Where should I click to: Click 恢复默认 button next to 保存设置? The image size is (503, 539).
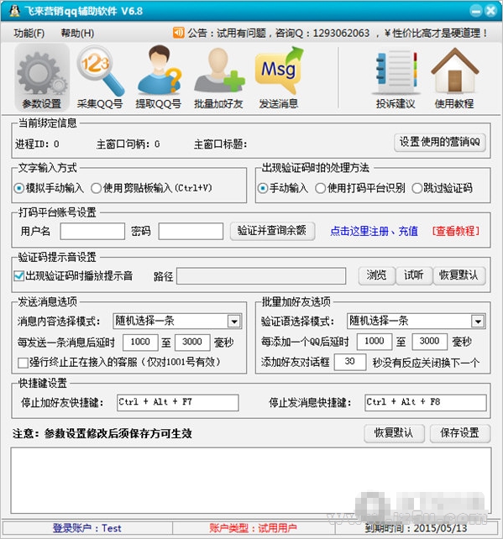point(394,433)
